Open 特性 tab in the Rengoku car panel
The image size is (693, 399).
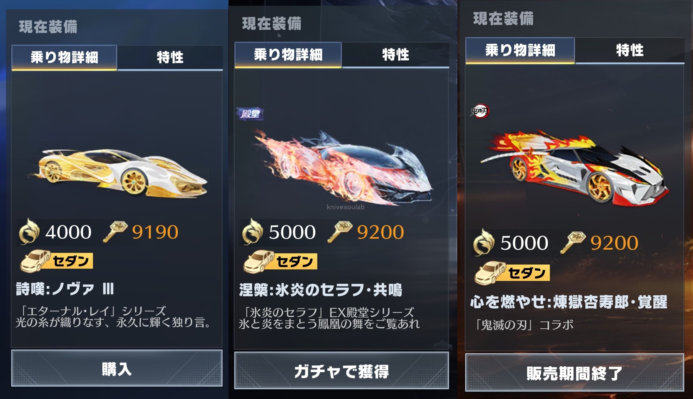pos(630,50)
